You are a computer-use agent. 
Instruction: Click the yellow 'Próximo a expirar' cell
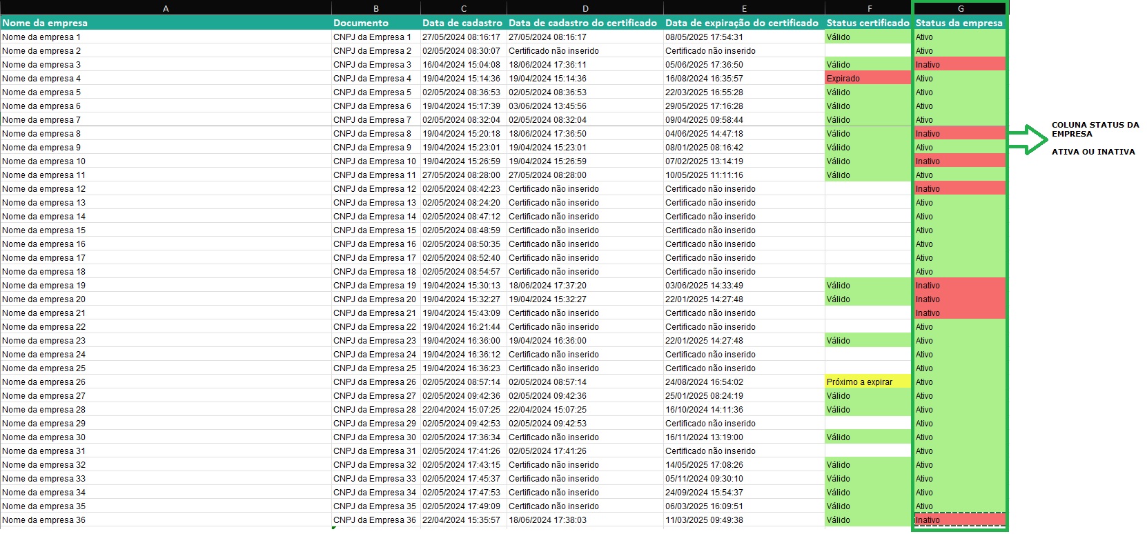(x=867, y=382)
